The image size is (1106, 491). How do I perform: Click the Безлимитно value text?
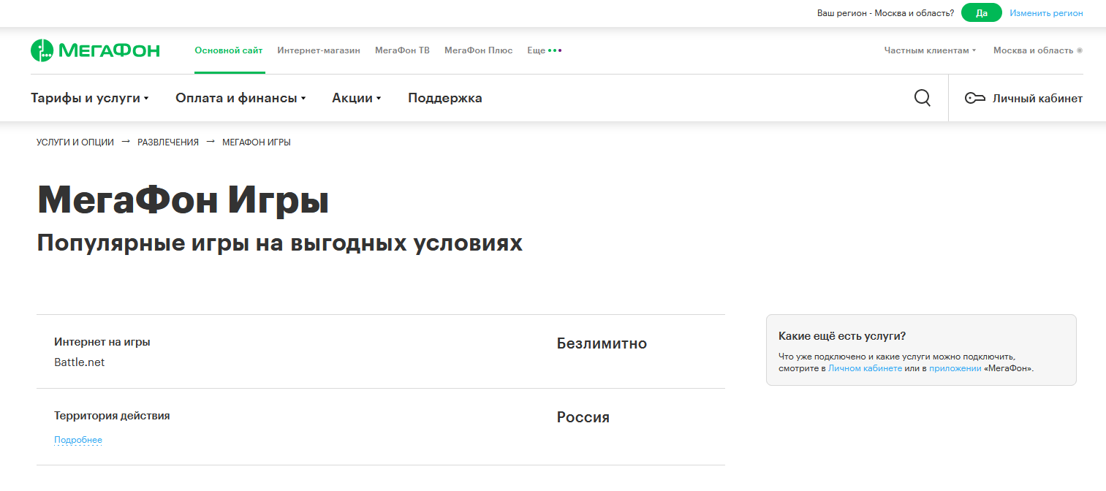pos(602,343)
